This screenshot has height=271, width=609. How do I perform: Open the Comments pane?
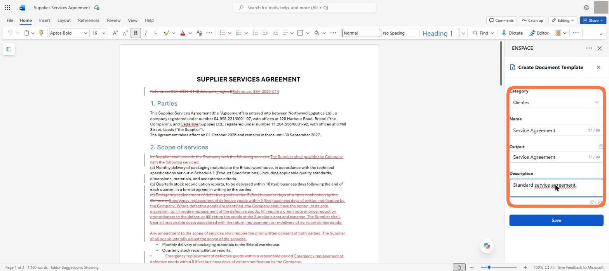(x=501, y=20)
